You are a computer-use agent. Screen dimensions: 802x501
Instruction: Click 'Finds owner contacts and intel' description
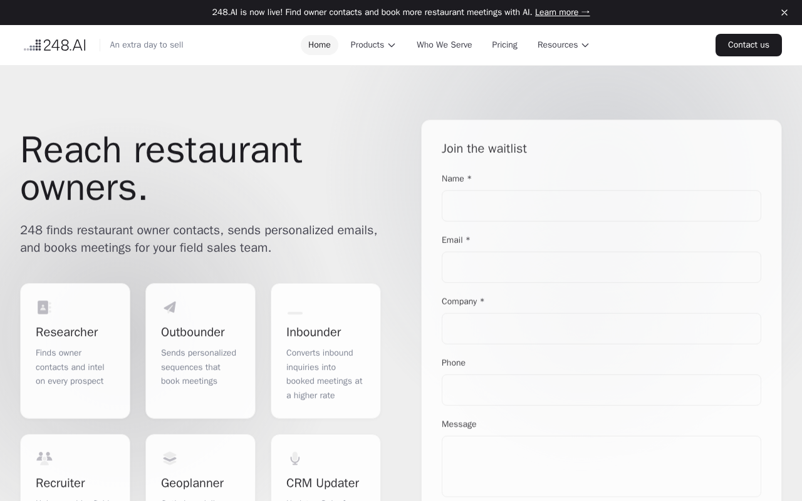tap(70, 368)
